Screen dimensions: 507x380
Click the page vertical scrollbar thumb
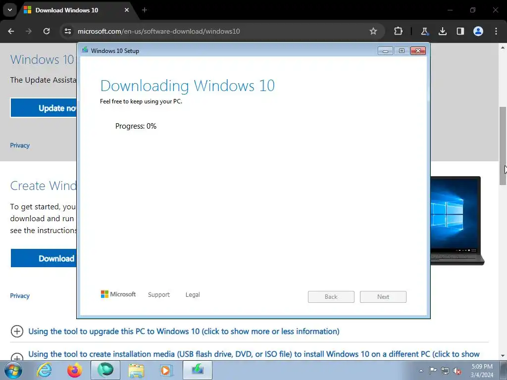(x=503, y=145)
